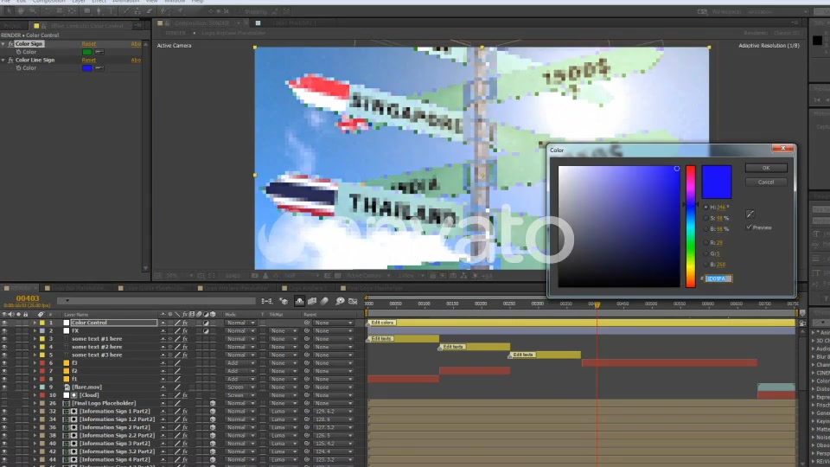830x467 pixels.
Task: Toggle Hide Shy Layers in the timeline header
Action: [299, 301]
